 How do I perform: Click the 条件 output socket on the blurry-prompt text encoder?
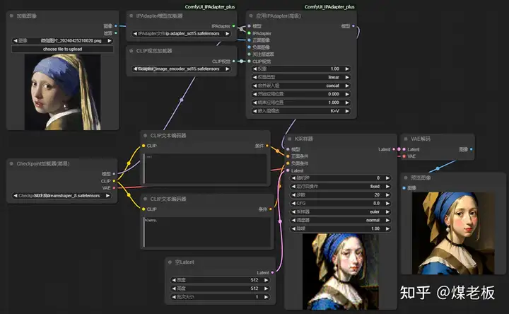tap(270, 209)
